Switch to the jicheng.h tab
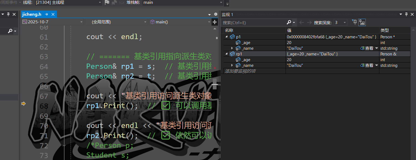 click(x=32, y=14)
